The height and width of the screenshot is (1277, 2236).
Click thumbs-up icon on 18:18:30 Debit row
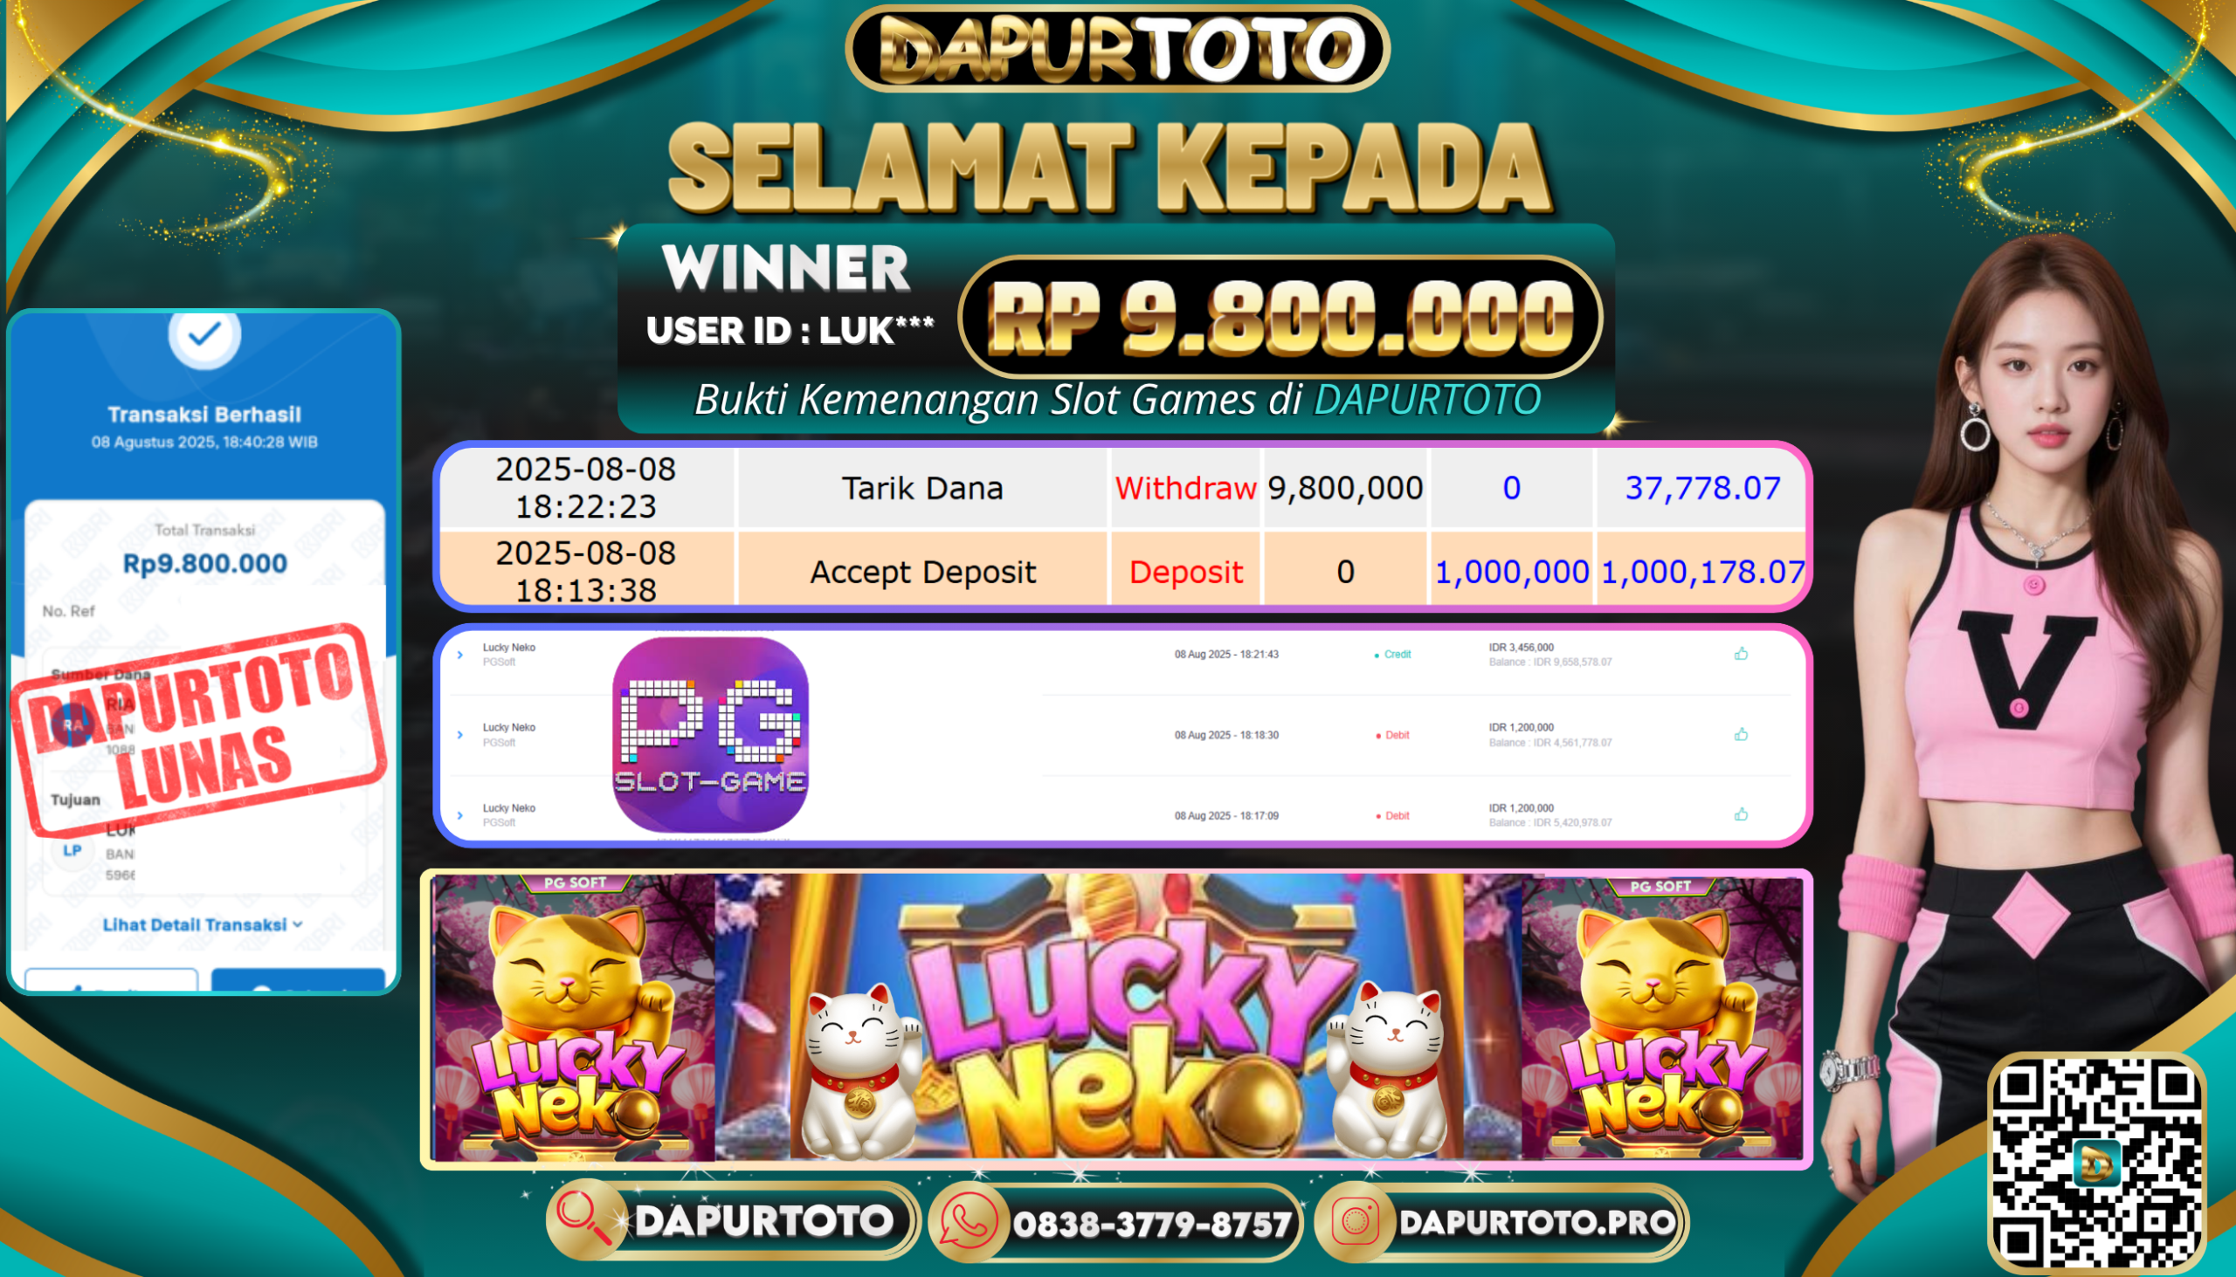pyautogui.click(x=1741, y=734)
